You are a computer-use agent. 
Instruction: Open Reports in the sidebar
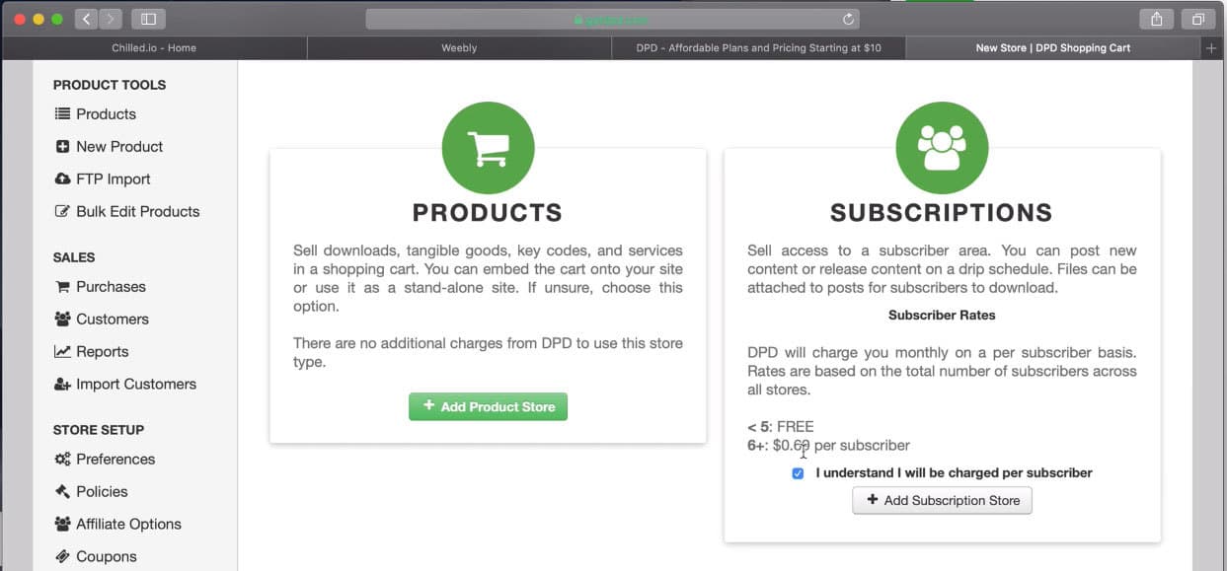[x=102, y=352]
